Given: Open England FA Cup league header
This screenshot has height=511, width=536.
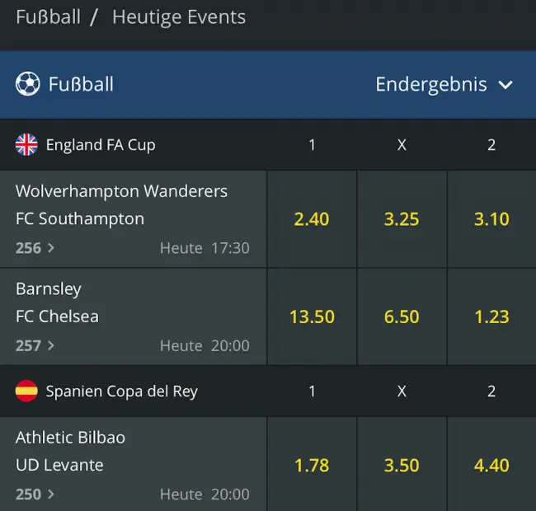Looking at the screenshot, I should [x=101, y=145].
